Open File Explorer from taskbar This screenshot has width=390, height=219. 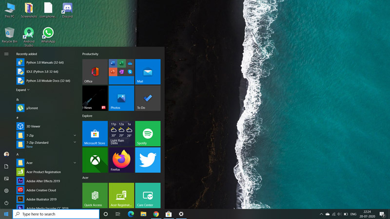(x=143, y=214)
